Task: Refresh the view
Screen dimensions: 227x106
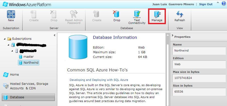Action: (180, 16)
